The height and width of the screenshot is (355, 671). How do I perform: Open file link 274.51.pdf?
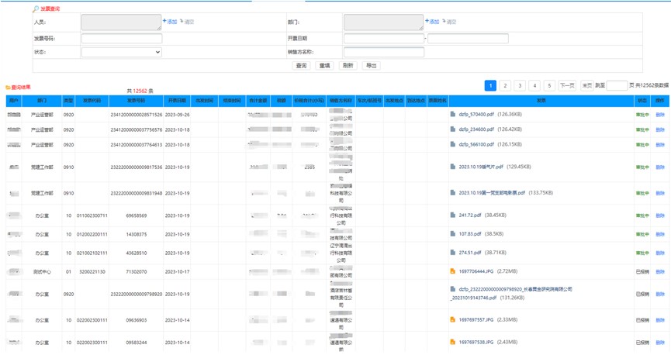click(470, 253)
